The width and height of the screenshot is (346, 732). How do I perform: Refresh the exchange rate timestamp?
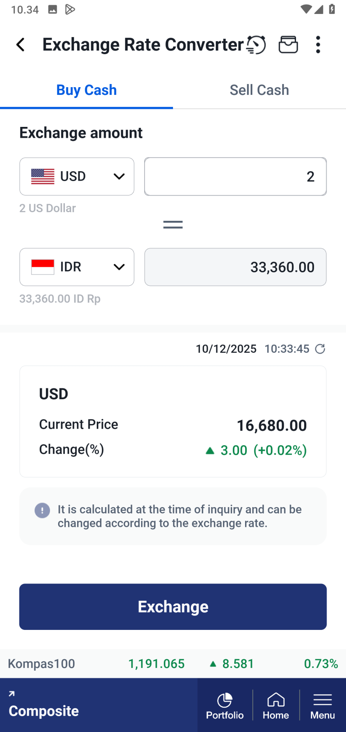click(320, 349)
